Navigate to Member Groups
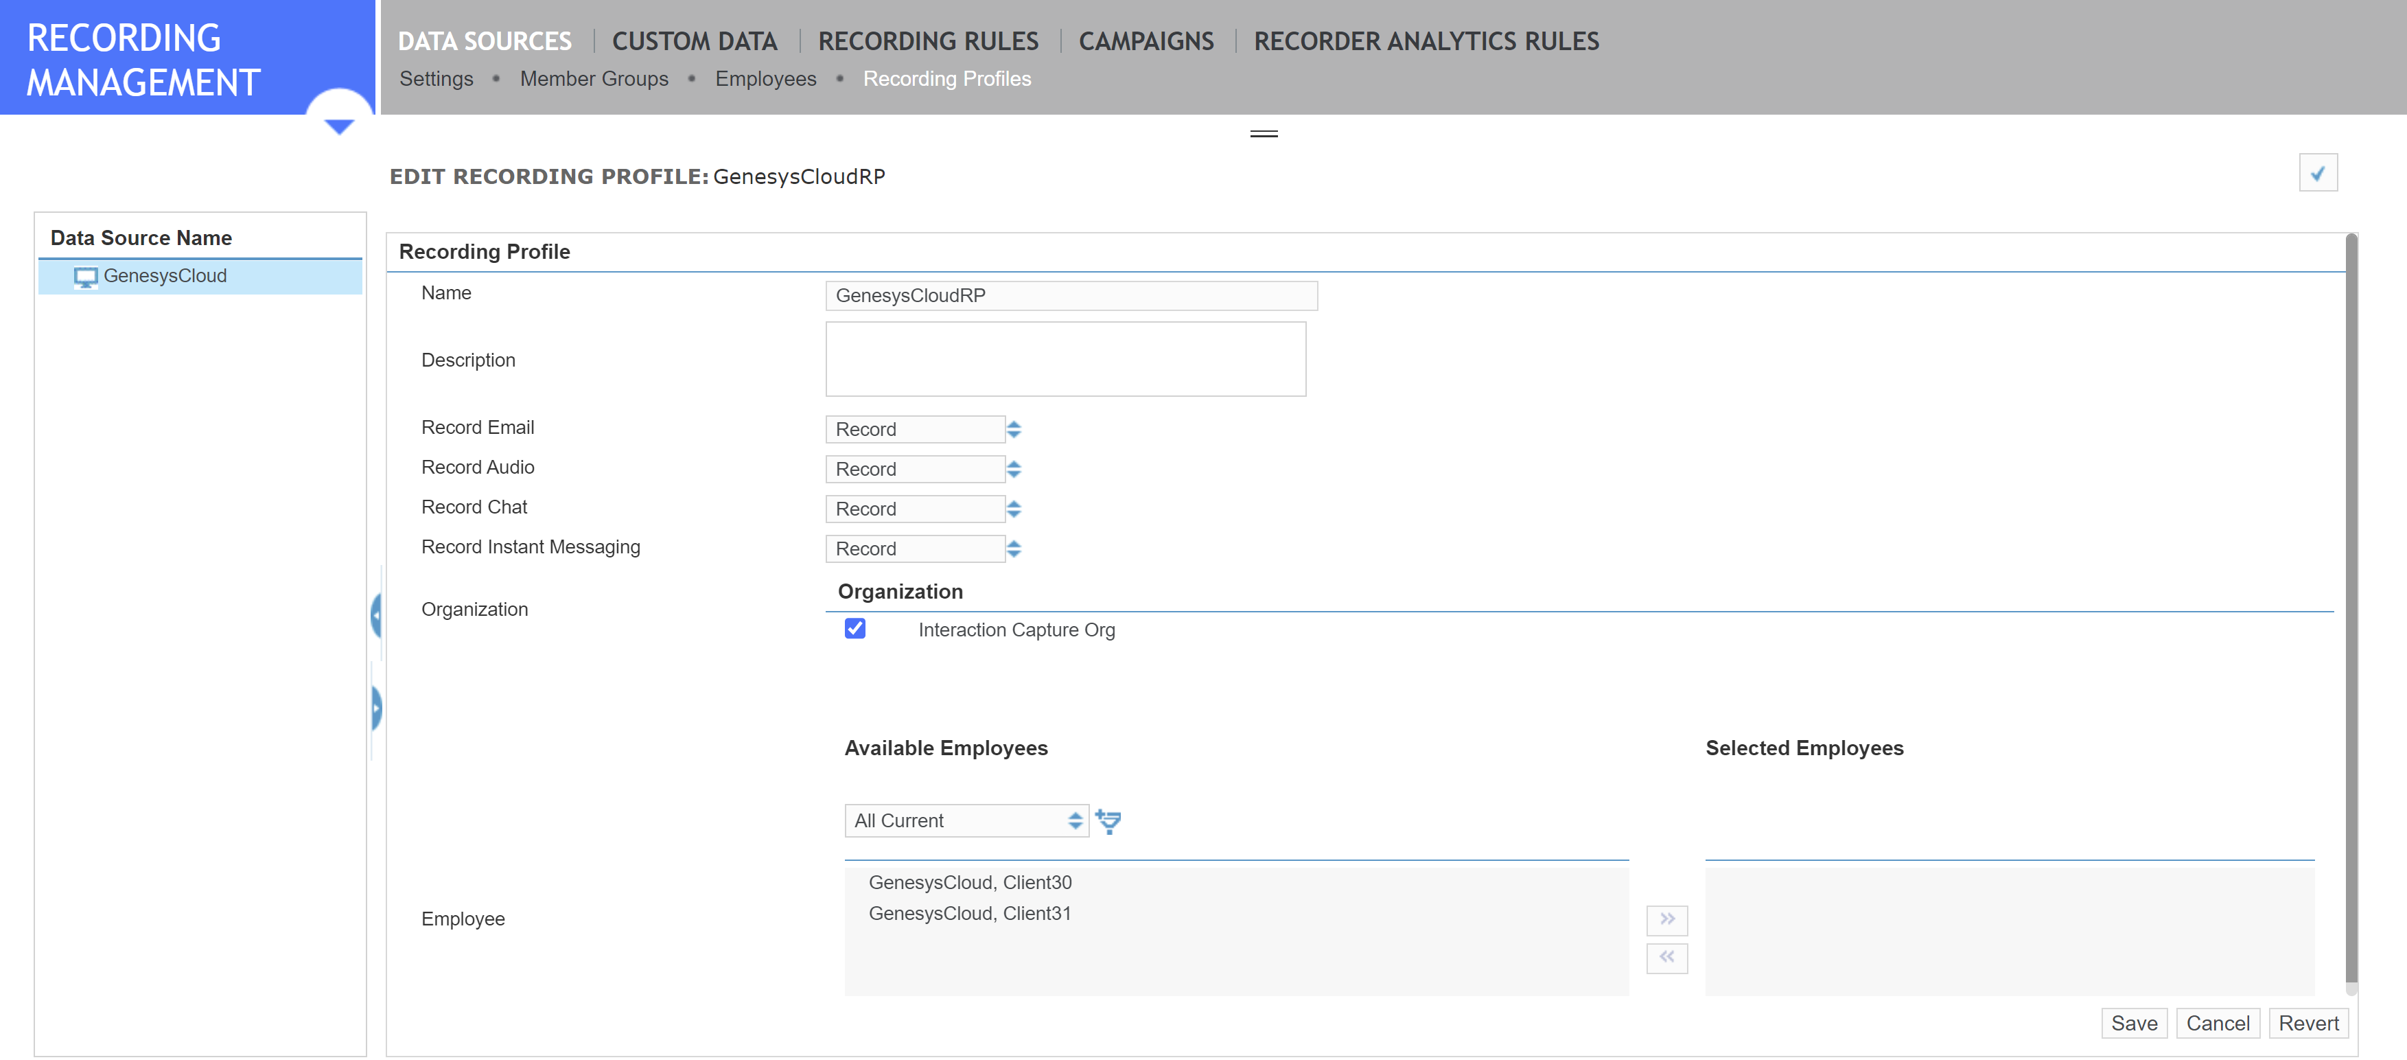 (x=594, y=78)
